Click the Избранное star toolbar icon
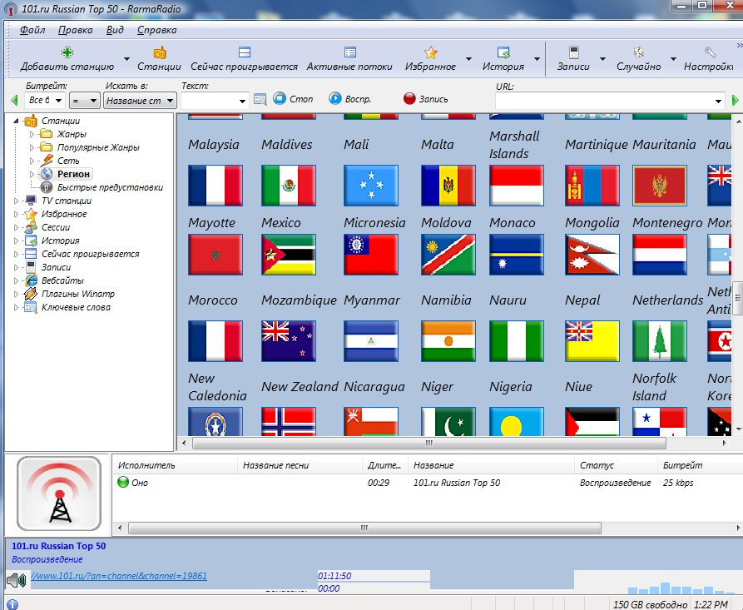Viewport: 743px width, 610px height. [430, 52]
